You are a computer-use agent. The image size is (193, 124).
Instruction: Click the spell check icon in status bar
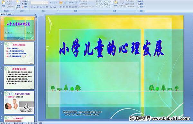[28, 123]
